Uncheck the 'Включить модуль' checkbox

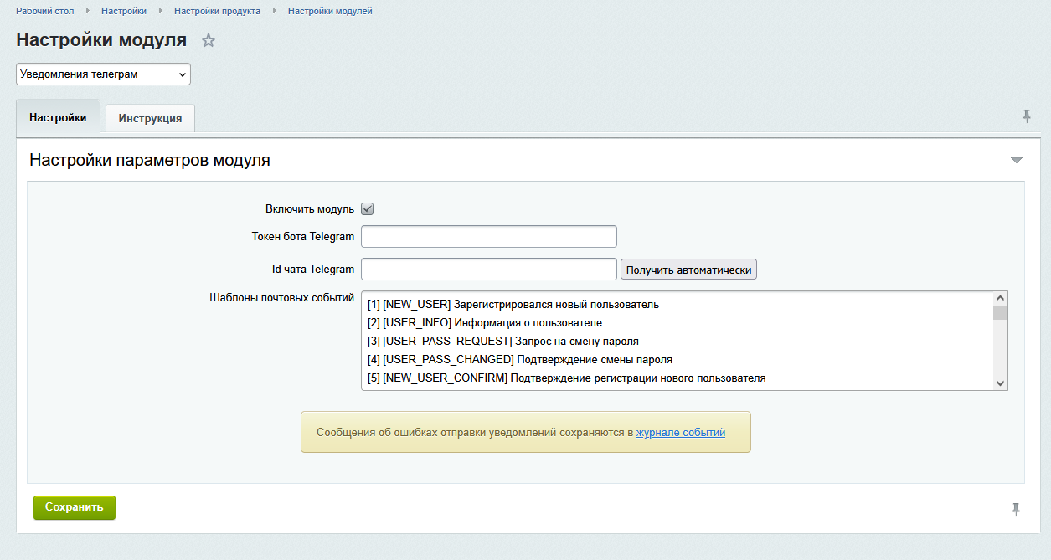[x=367, y=208]
